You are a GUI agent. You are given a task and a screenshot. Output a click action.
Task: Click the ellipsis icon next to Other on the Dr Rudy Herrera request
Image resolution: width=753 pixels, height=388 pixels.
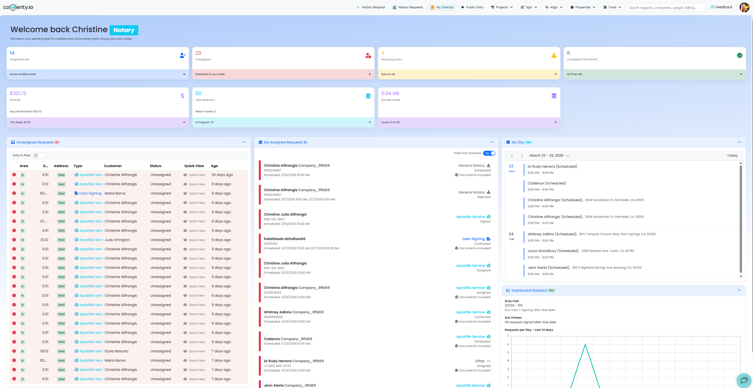489,361
